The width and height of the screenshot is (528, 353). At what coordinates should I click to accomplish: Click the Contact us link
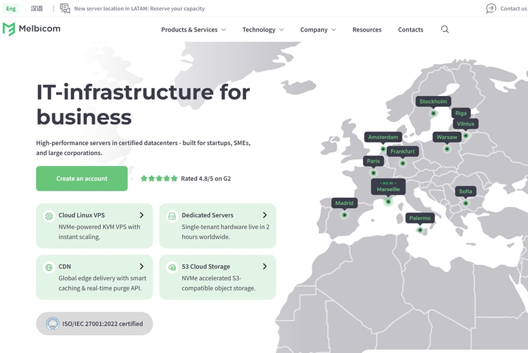(x=513, y=8)
